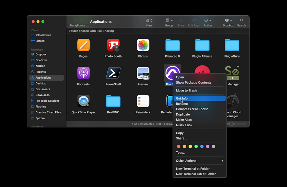Click the icon size slider knob
This screenshot has width=287, height=187.
point(232,124)
